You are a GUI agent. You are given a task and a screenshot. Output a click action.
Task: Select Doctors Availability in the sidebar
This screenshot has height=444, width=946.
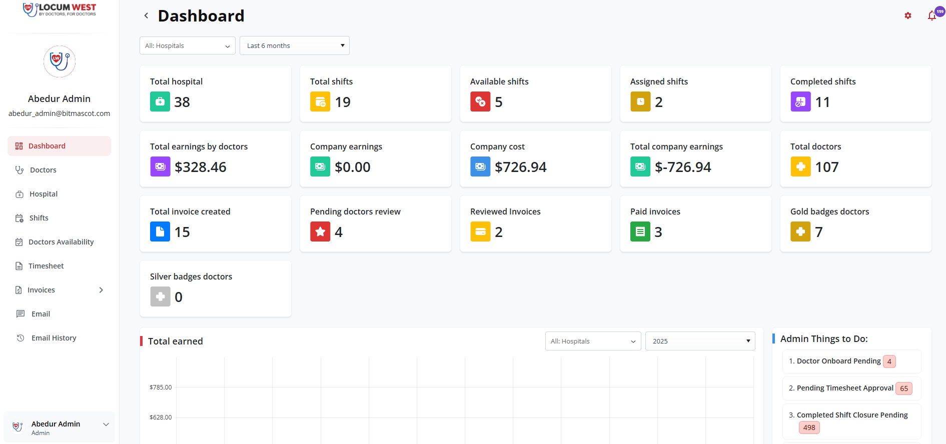[61, 242]
